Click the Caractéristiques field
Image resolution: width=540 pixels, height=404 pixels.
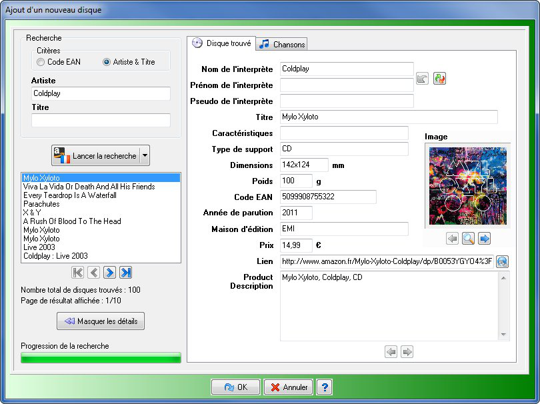(x=344, y=133)
